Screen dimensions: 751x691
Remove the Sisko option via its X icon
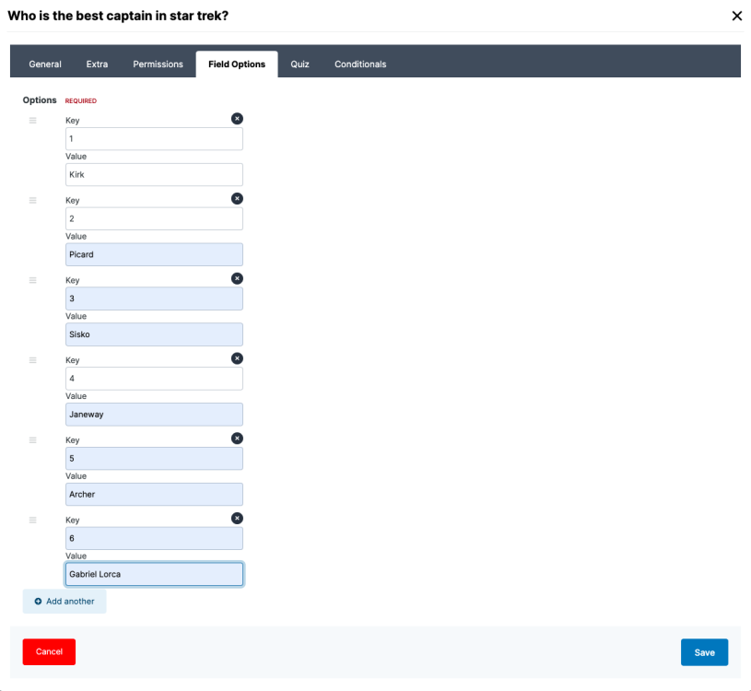click(x=237, y=278)
